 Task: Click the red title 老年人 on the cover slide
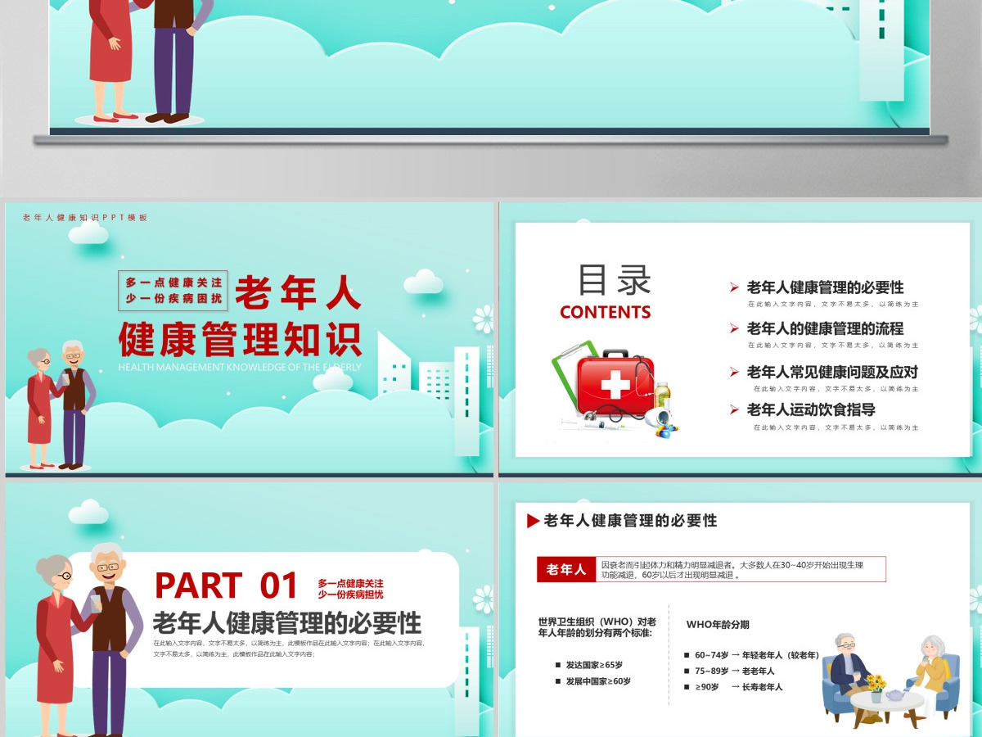click(x=298, y=292)
